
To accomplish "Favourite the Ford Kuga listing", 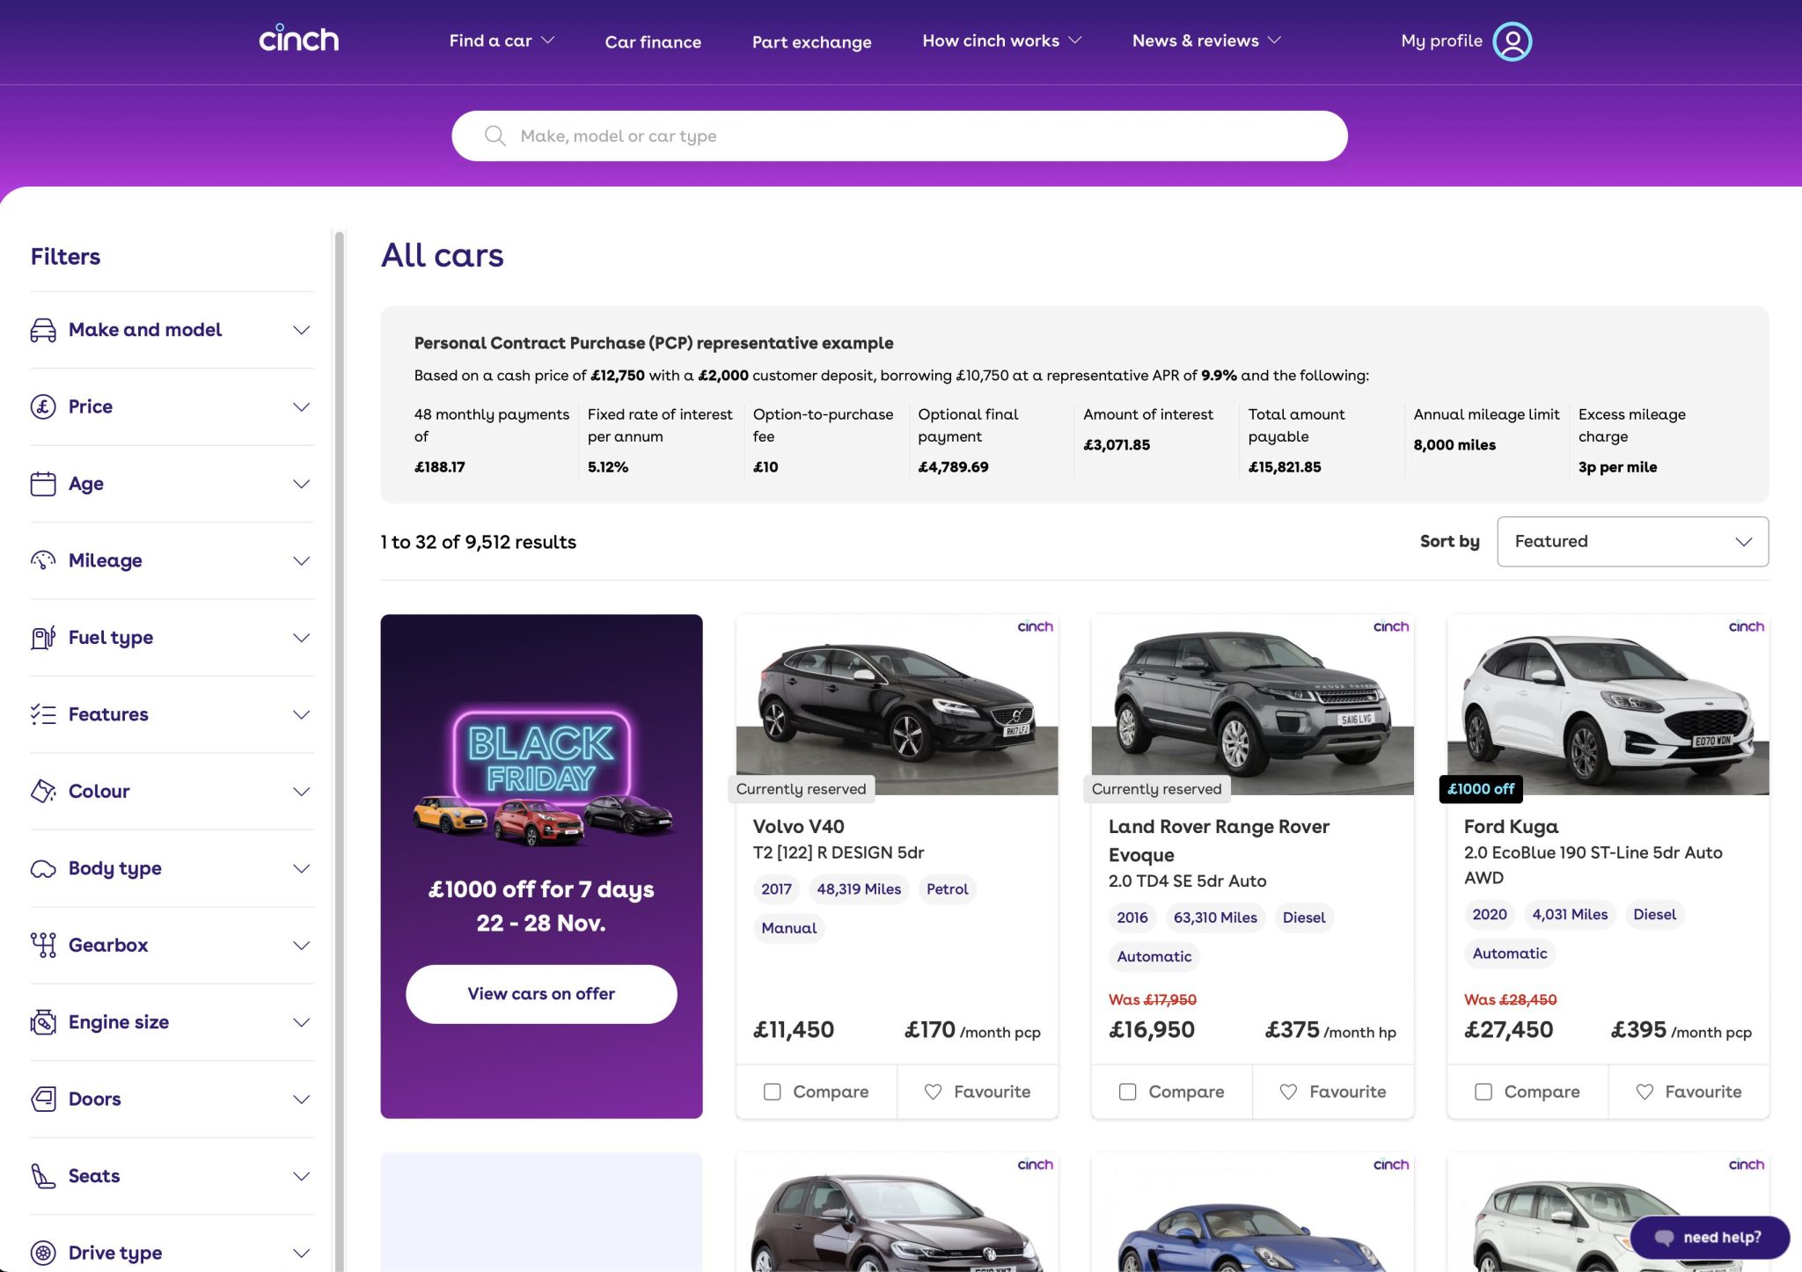I will coord(1688,1091).
